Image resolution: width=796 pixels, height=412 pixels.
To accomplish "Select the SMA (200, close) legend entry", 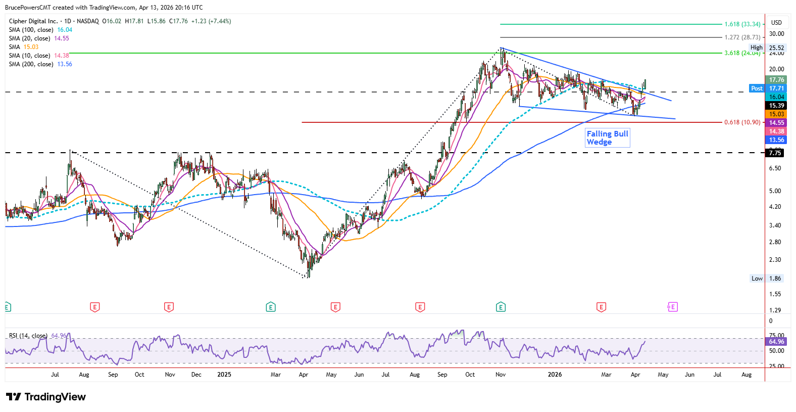I will tap(40, 64).
